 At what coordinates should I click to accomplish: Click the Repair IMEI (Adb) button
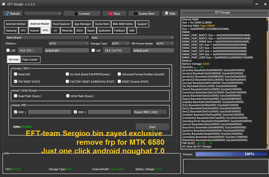150,112
